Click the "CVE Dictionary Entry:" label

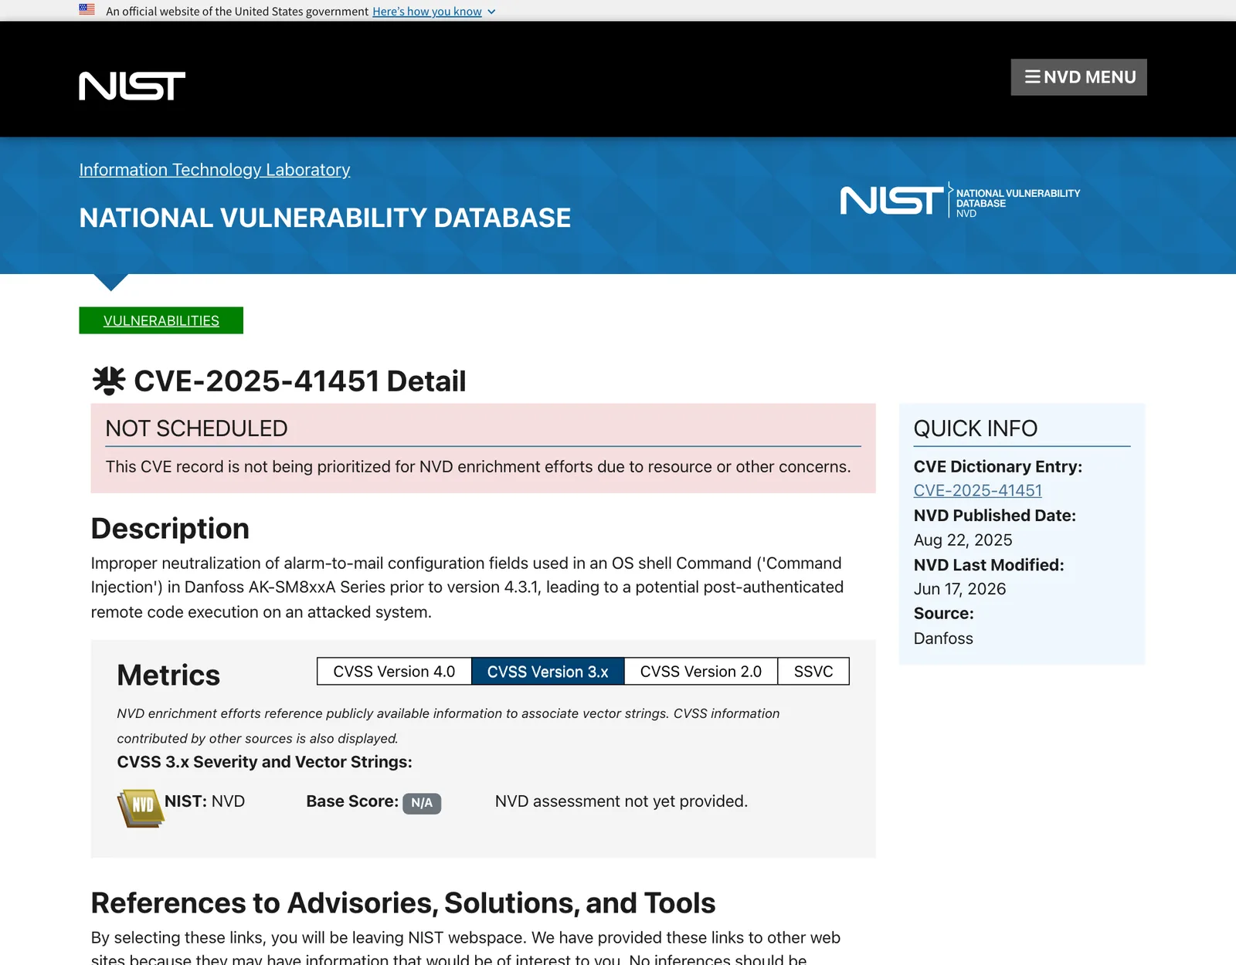pos(998,467)
